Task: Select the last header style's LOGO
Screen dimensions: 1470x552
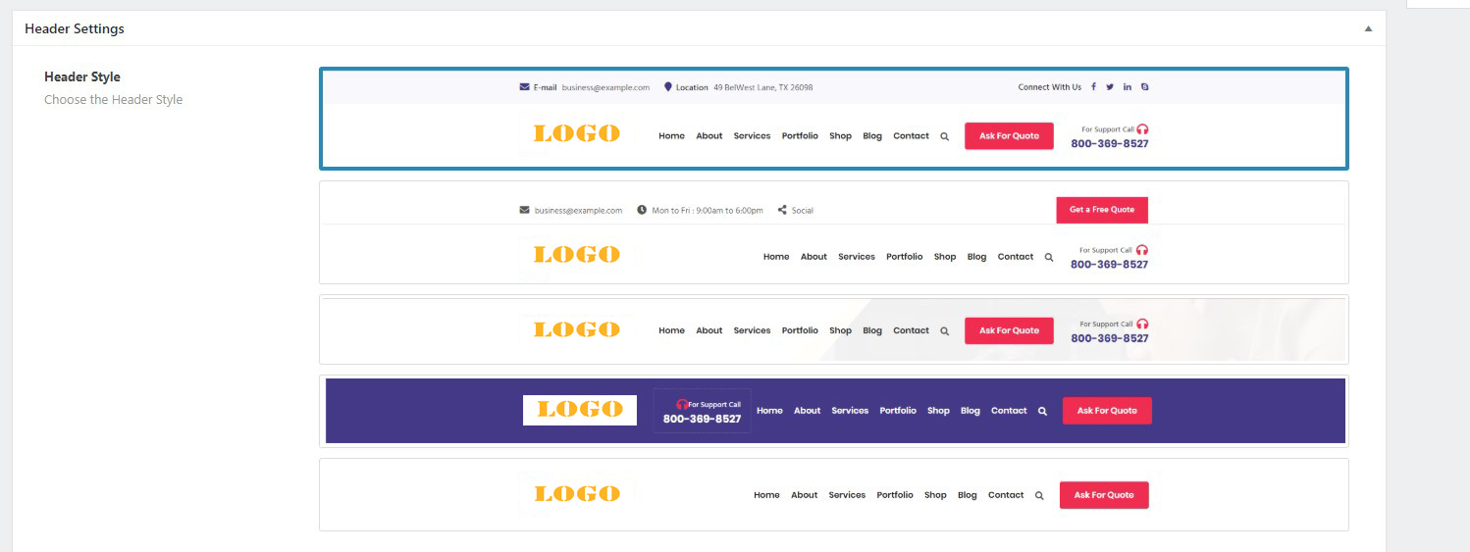Action: pos(576,494)
